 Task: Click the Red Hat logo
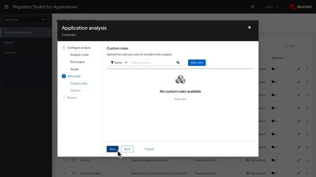[300, 7]
